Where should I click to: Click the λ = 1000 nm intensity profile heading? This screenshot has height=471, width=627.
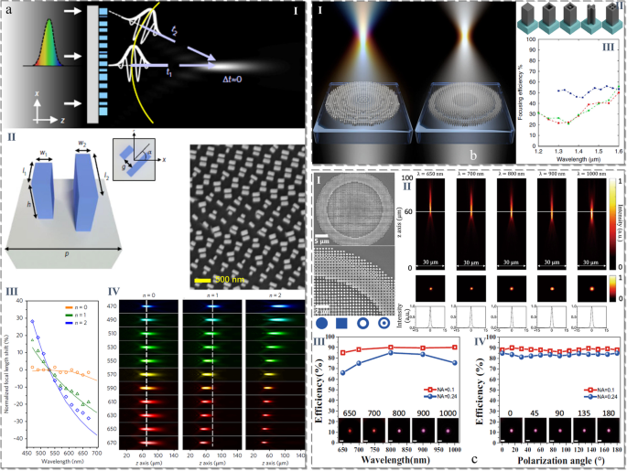pyautogui.click(x=592, y=174)
